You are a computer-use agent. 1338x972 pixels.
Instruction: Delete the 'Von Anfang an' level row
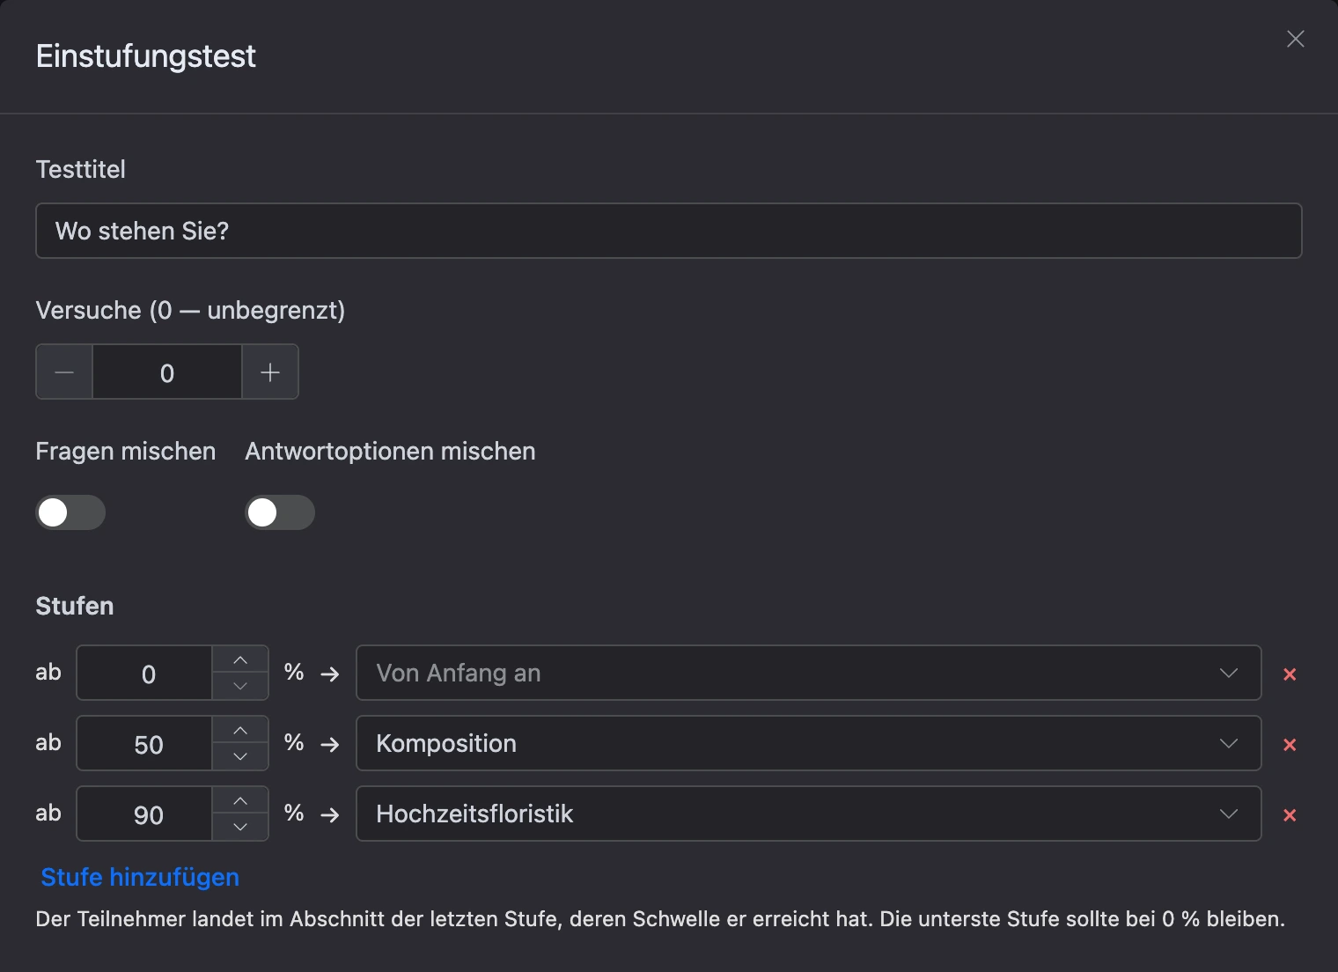coord(1290,674)
